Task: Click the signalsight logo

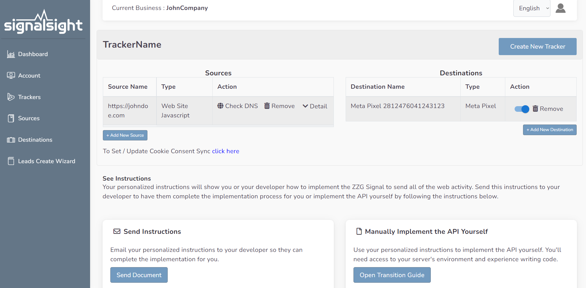Action: (x=43, y=22)
